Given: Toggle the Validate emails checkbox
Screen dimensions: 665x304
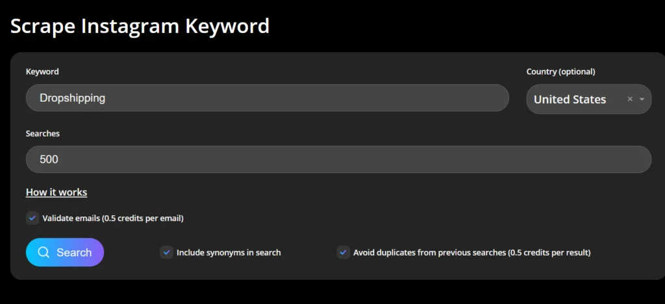Looking at the screenshot, I should click(32, 218).
